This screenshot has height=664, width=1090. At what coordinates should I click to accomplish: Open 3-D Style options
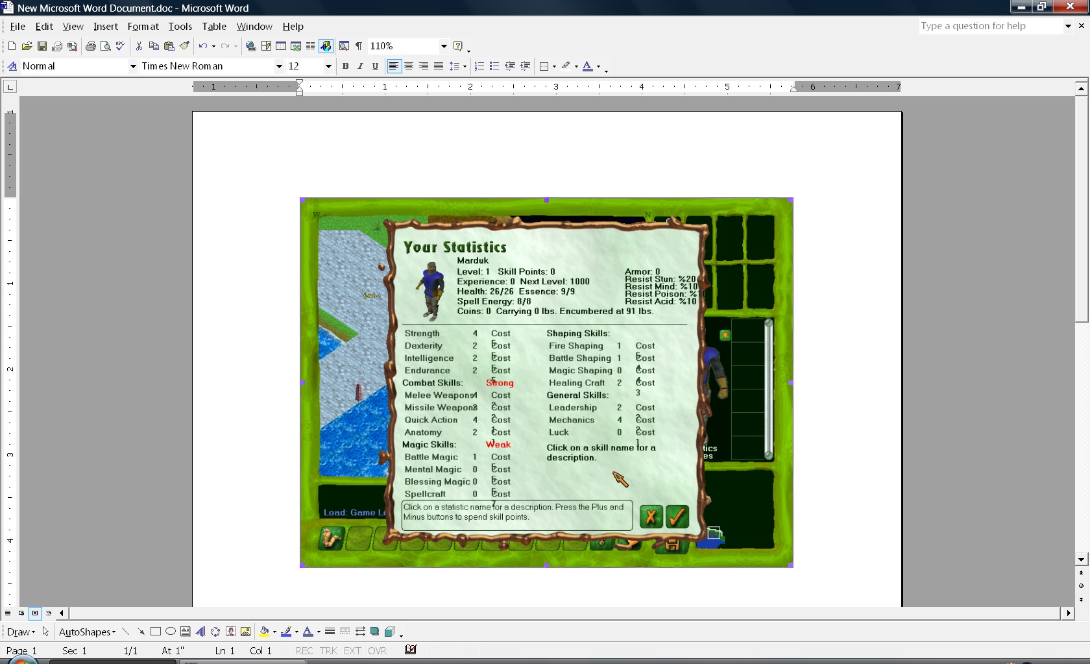click(390, 632)
